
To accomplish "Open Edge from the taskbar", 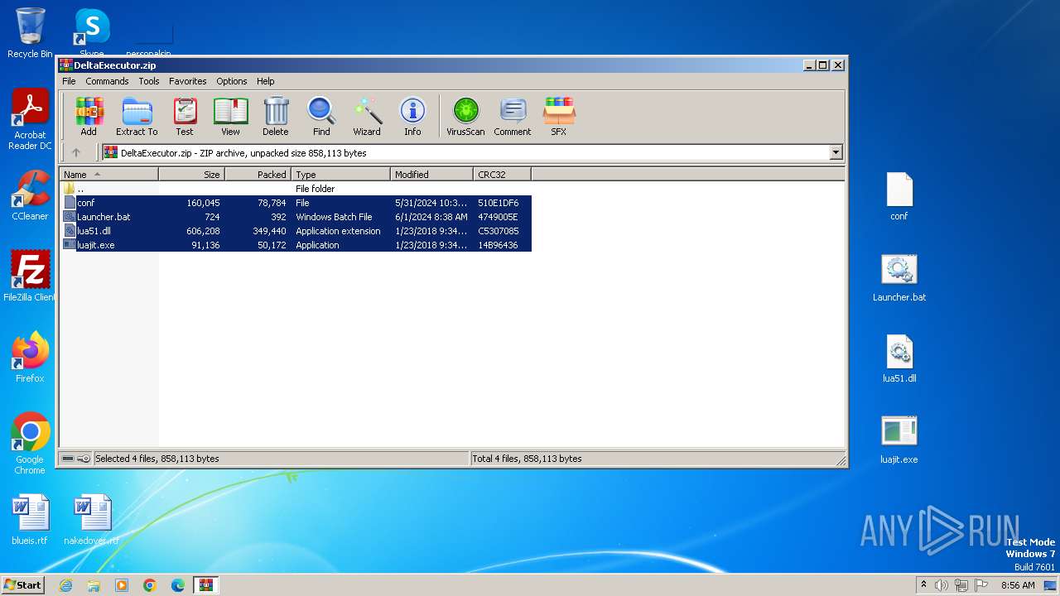I will coord(178,585).
